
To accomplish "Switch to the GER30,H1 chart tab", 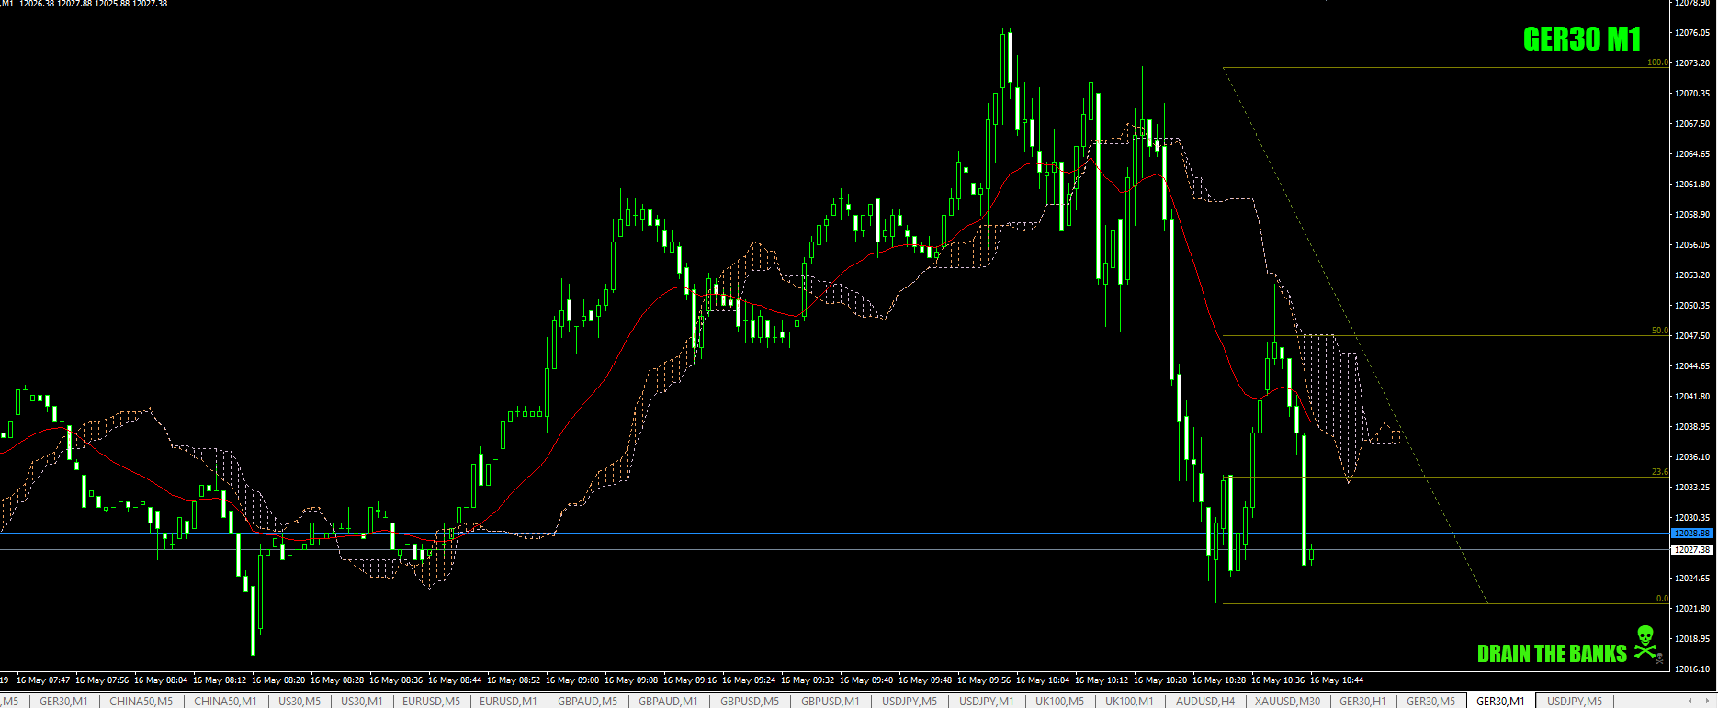I will click(x=1362, y=702).
